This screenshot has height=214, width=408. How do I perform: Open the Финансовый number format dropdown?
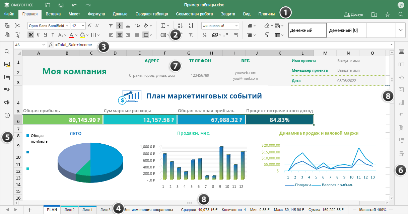(236, 26)
